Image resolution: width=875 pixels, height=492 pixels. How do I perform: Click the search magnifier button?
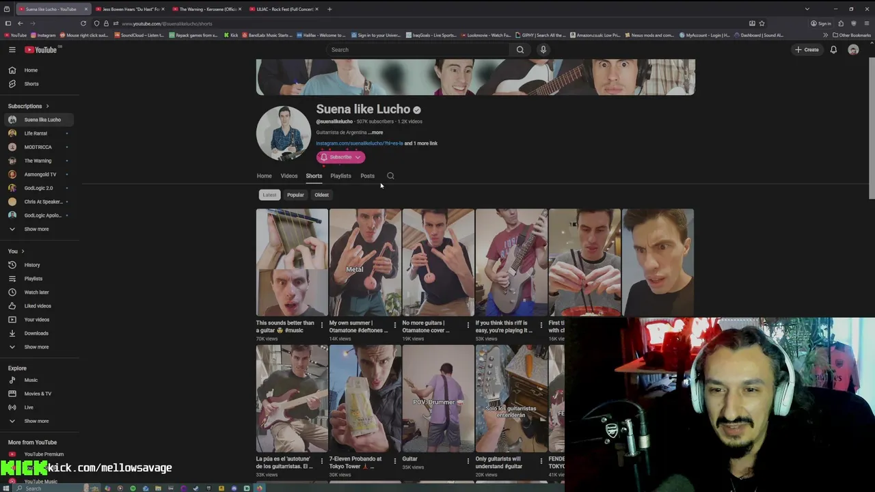click(520, 50)
